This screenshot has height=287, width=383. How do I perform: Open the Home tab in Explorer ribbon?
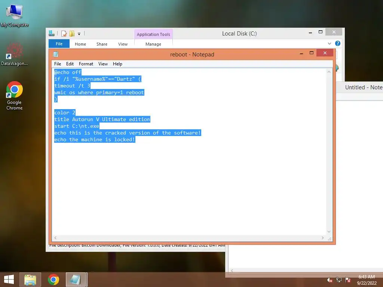(80, 44)
